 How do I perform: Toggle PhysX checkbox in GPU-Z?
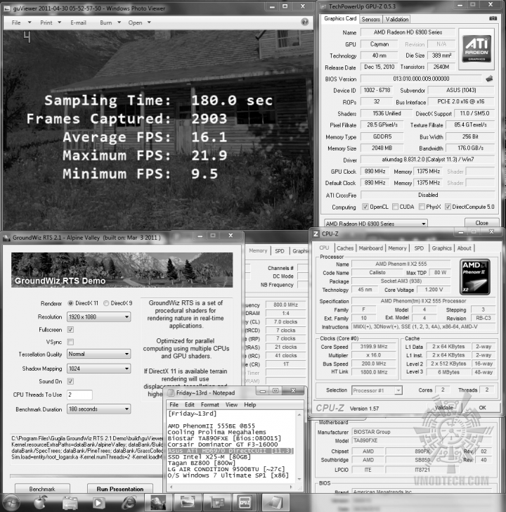(422, 207)
